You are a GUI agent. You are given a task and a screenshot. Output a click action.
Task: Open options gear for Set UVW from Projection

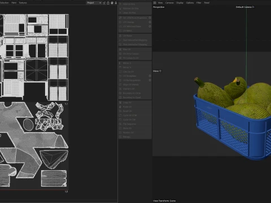click(150, 17)
